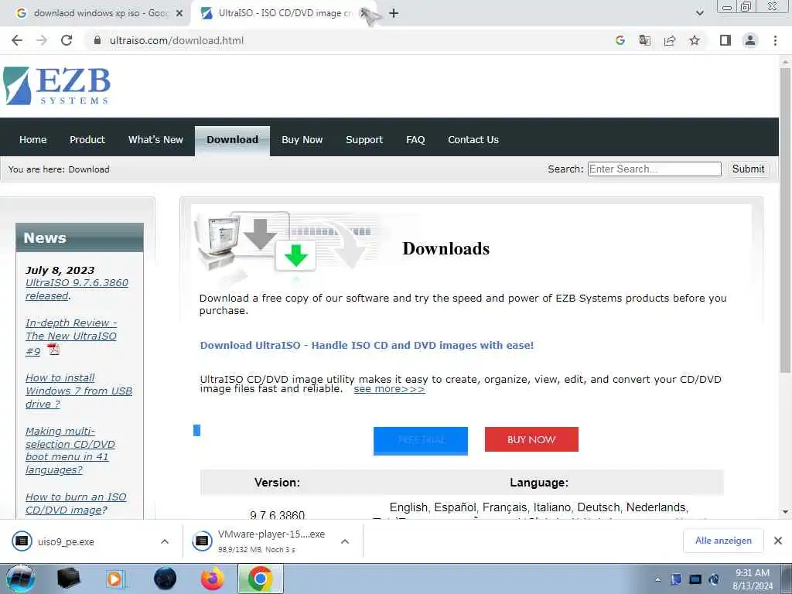The height and width of the screenshot is (594, 792).
Task: Open In-depth Review The New UltraISO link
Action: 71,336
